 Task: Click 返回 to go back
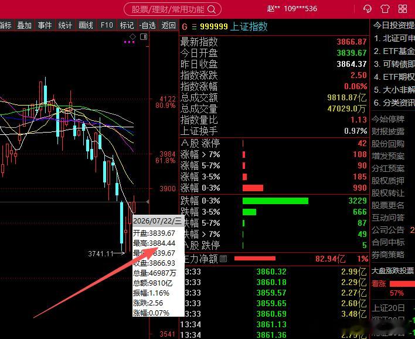169,25
